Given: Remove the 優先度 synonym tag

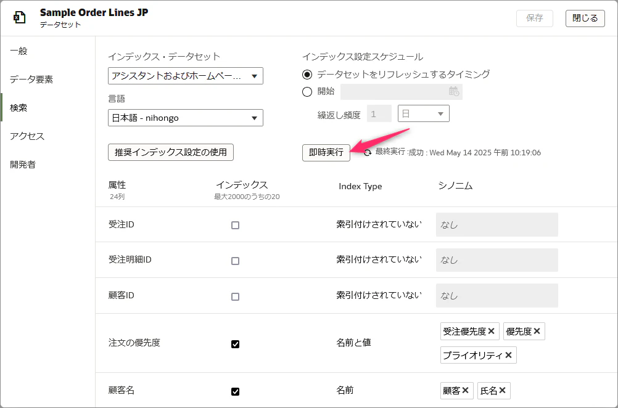Looking at the screenshot, I should [x=537, y=331].
